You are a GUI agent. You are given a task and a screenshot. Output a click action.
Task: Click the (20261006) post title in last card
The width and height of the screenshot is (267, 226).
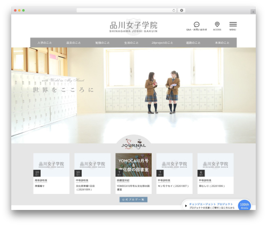click(x=212, y=186)
